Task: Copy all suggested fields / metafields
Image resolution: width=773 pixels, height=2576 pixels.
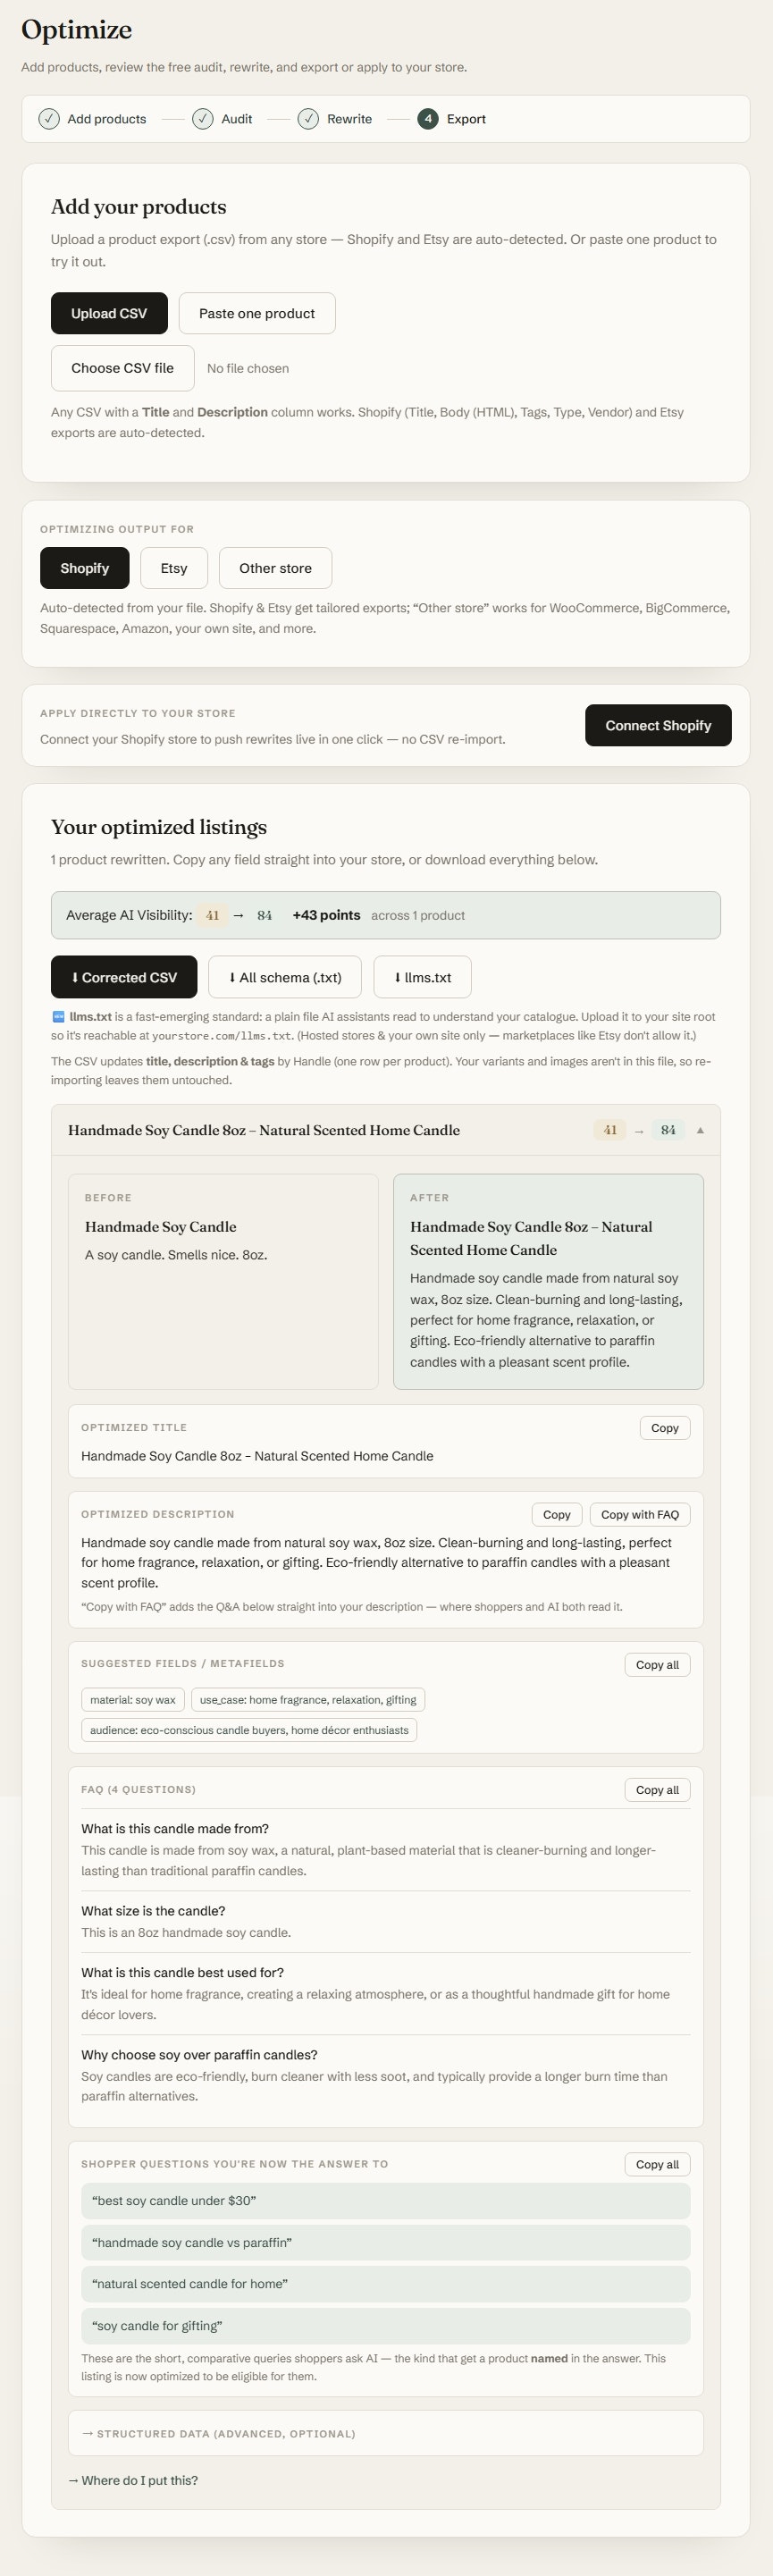Action: 657,1664
